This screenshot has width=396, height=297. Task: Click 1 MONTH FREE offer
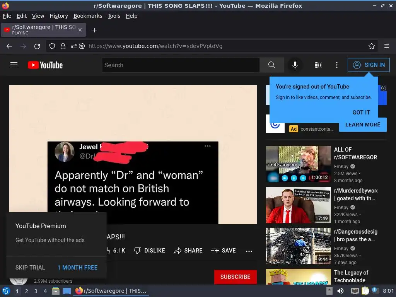click(x=77, y=268)
